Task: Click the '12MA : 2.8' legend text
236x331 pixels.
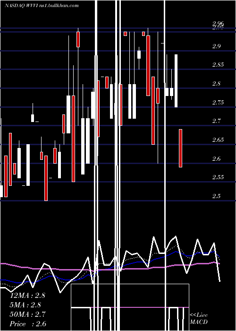Action: coord(27,296)
